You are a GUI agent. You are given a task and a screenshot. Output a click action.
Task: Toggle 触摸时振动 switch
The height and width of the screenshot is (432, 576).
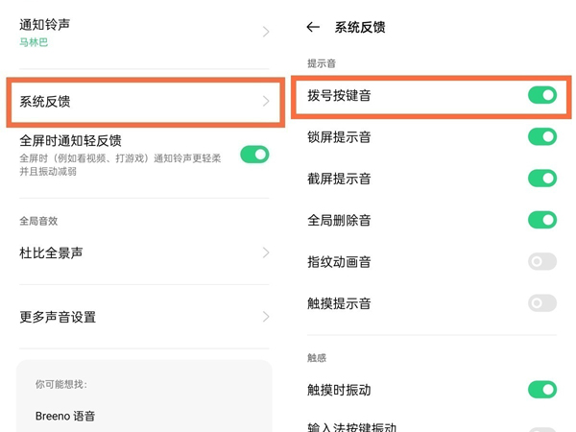[x=542, y=390]
